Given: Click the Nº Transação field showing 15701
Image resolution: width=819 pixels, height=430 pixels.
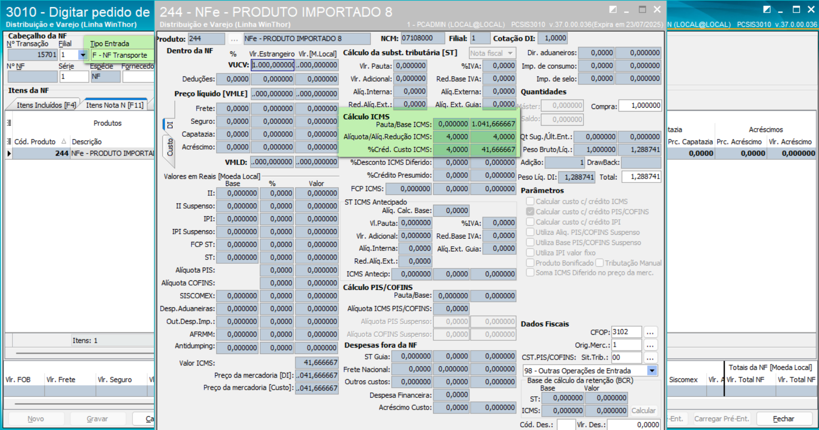Looking at the screenshot, I should 33,55.
